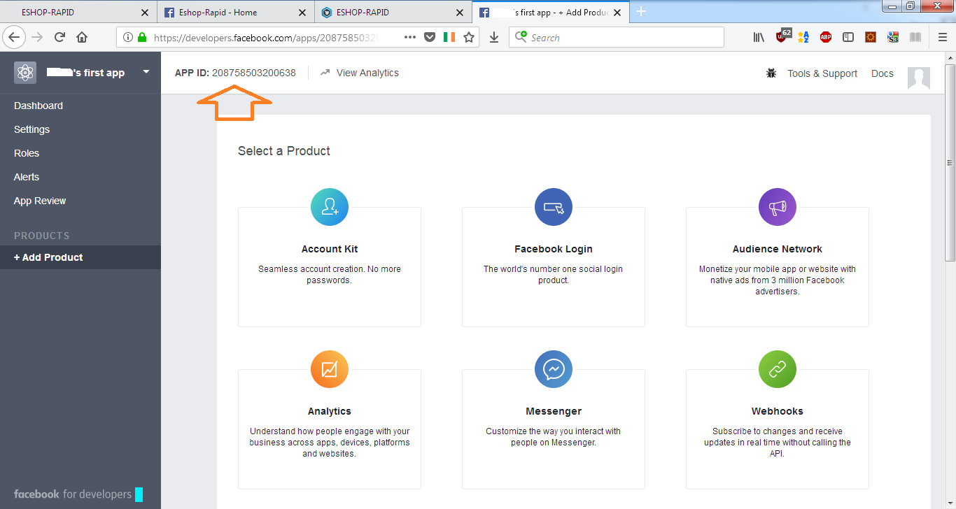Viewport: 956px width, 509px height.
Task: Click the Webhooks link icon
Action: 778,369
